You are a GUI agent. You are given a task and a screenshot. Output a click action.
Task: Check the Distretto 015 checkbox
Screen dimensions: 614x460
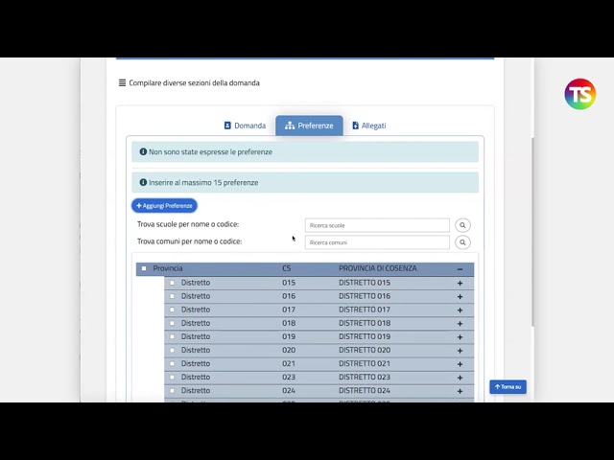tap(172, 283)
